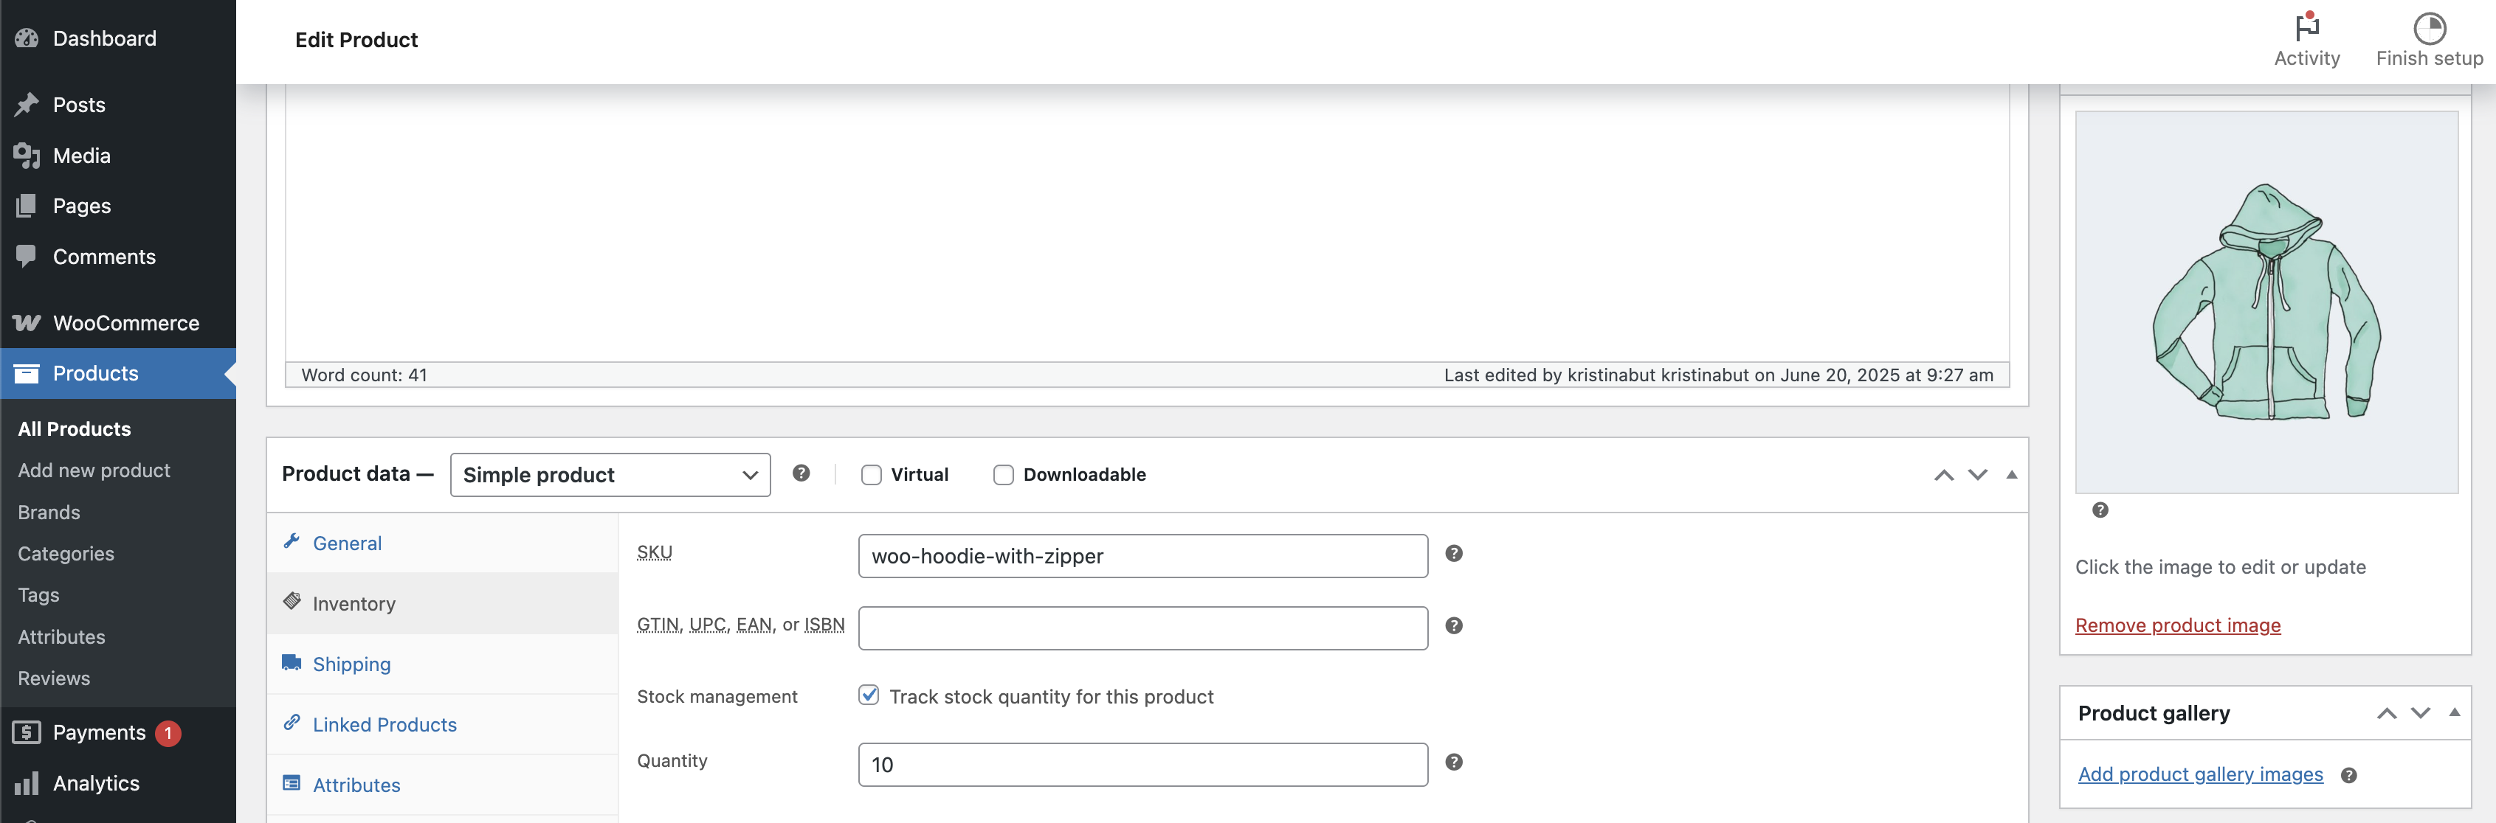2496x823 pixels.
Task: Click the Last edited by kristinabut text
Action: tap(1719, 375)
